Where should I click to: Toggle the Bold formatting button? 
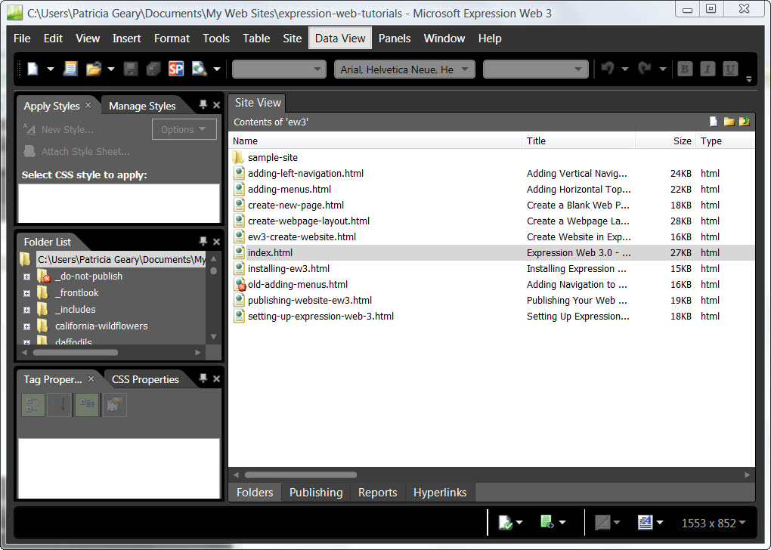point(685,69)
